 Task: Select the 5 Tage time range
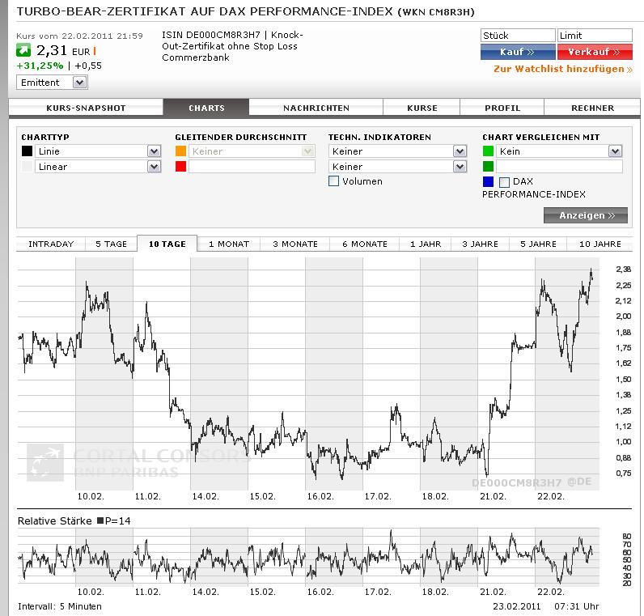tap(111, 244)
